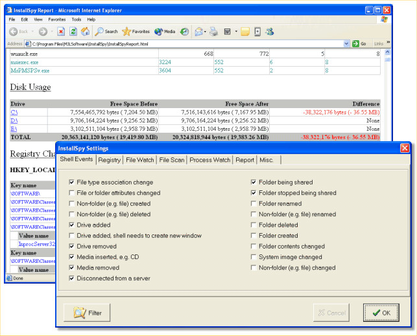Toggle Drive removed checkbox
This screenshot has height=336, width=417.
click(x=71, y=246)
